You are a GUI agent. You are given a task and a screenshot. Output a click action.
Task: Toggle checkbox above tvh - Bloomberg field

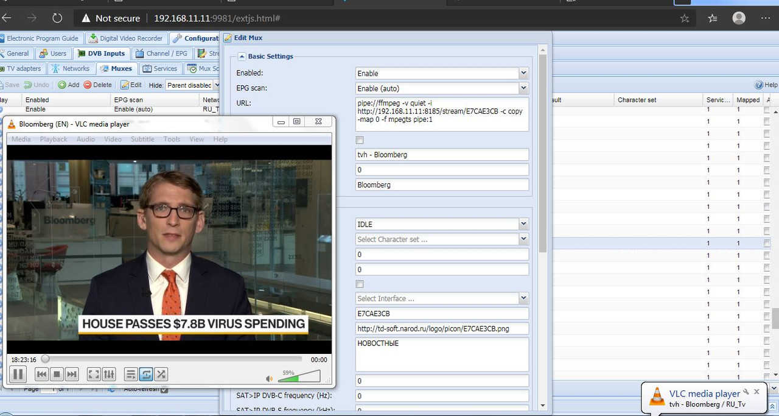tap(360, 140)
